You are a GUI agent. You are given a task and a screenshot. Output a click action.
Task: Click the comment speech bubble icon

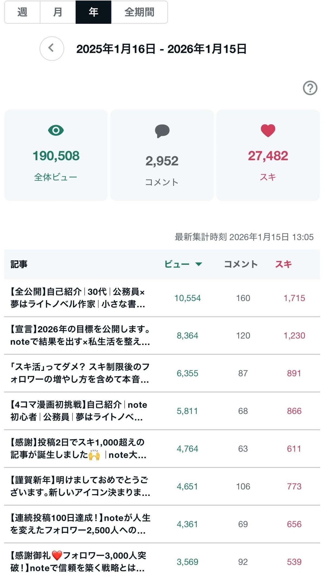point(162,131)
